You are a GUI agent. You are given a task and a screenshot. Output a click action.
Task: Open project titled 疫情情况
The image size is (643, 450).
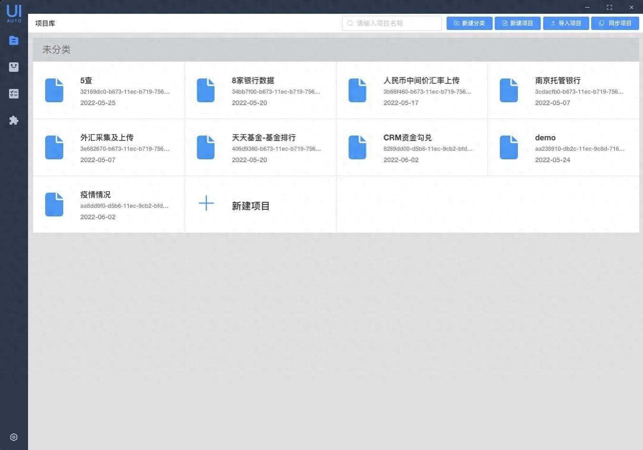coord(96,195)
